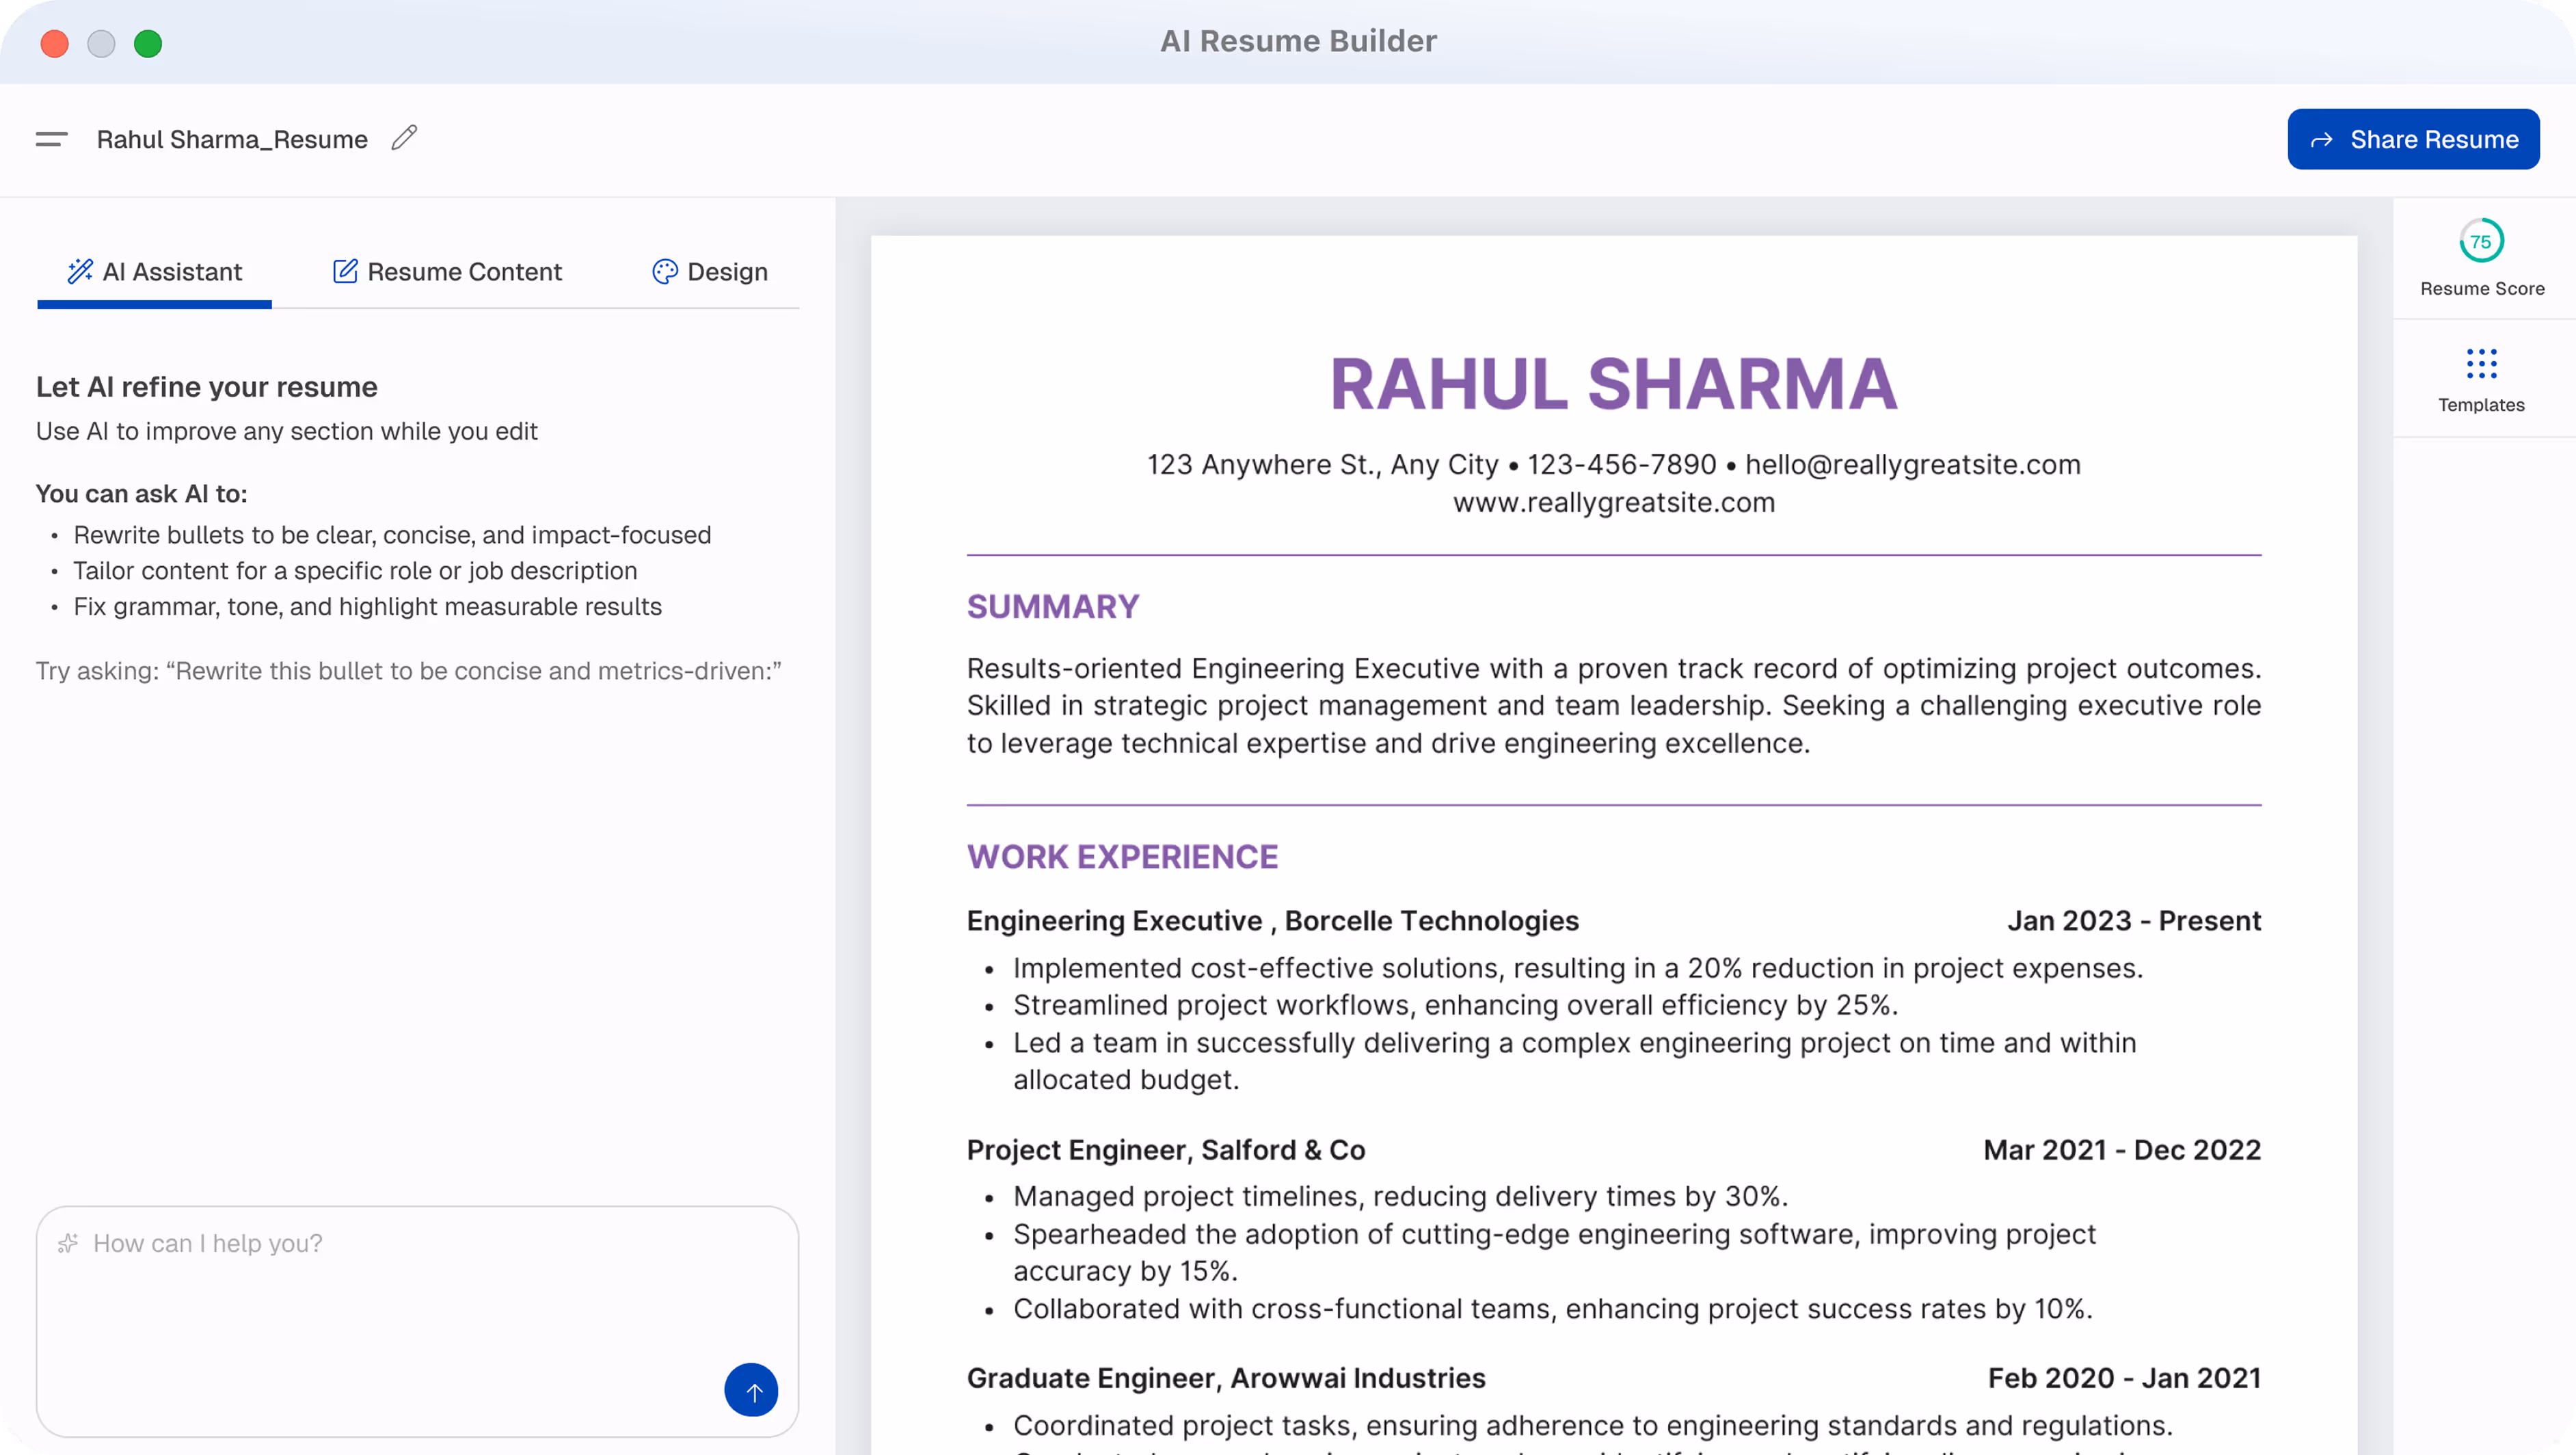Click the pencil icon to rename resume

click(404, 138)
